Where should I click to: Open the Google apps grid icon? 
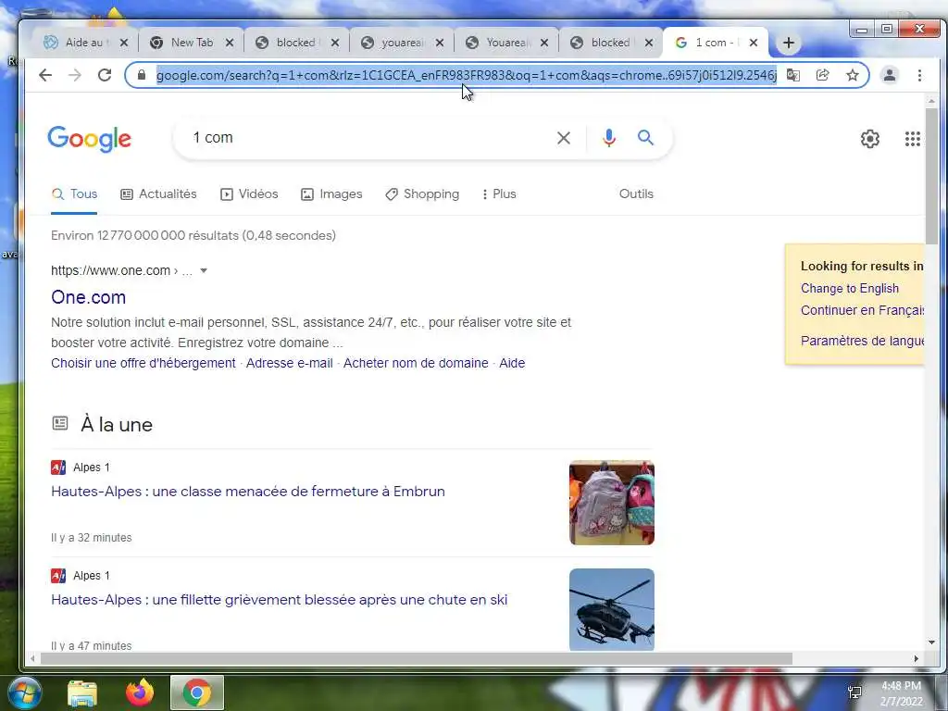(x=912, y=139)
